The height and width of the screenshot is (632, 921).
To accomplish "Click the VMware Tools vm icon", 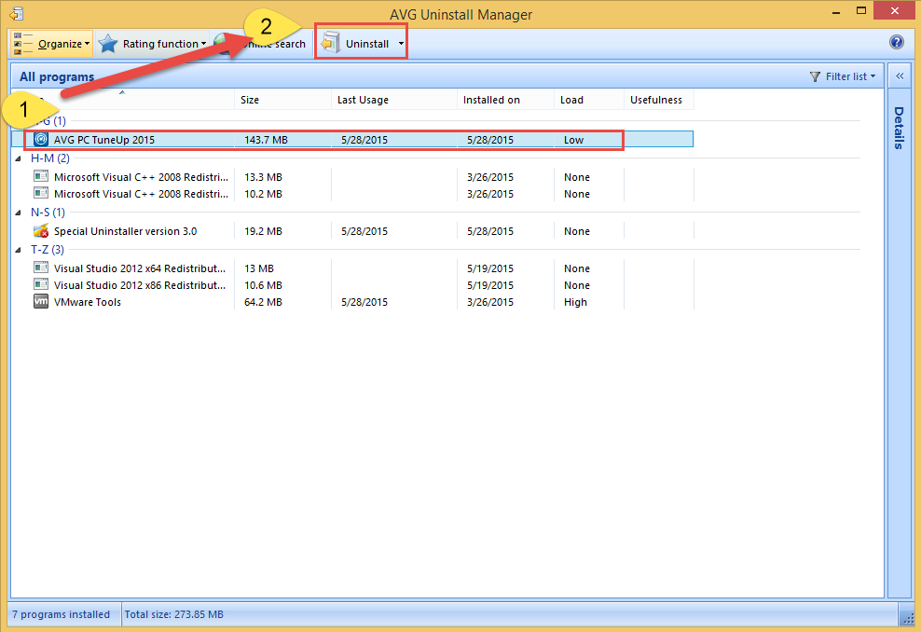I will pyautogui.click(x=40, y=301).
